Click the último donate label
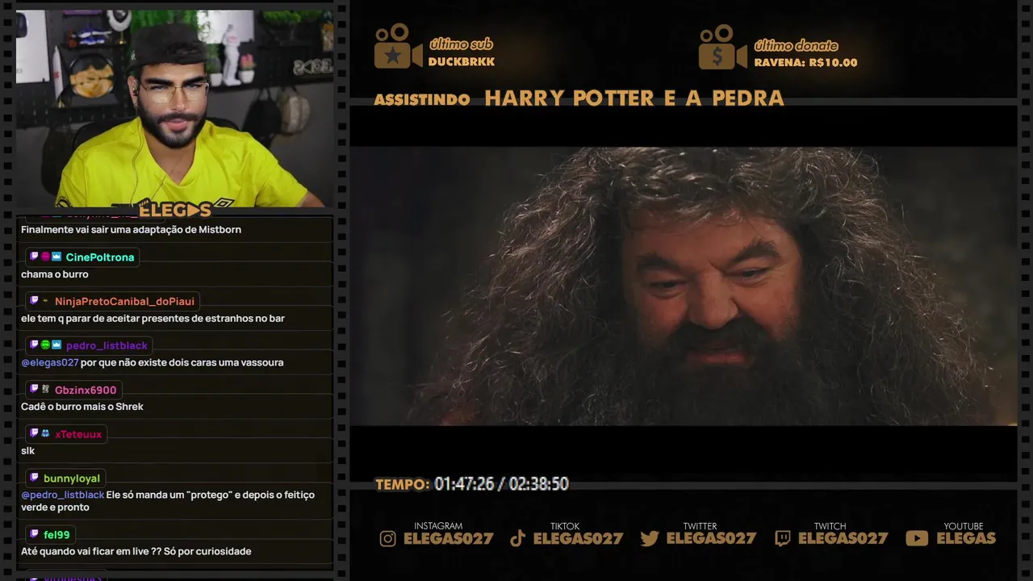The height and width of the screenshot is (581, 1033). pyautogui.click(x=796, y=45)
